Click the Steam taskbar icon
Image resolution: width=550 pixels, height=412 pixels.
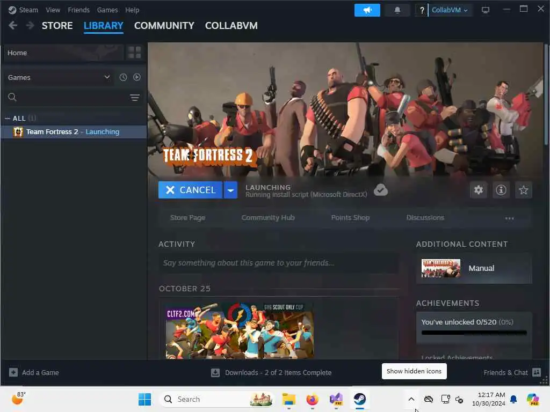click(x=359, y=399)
